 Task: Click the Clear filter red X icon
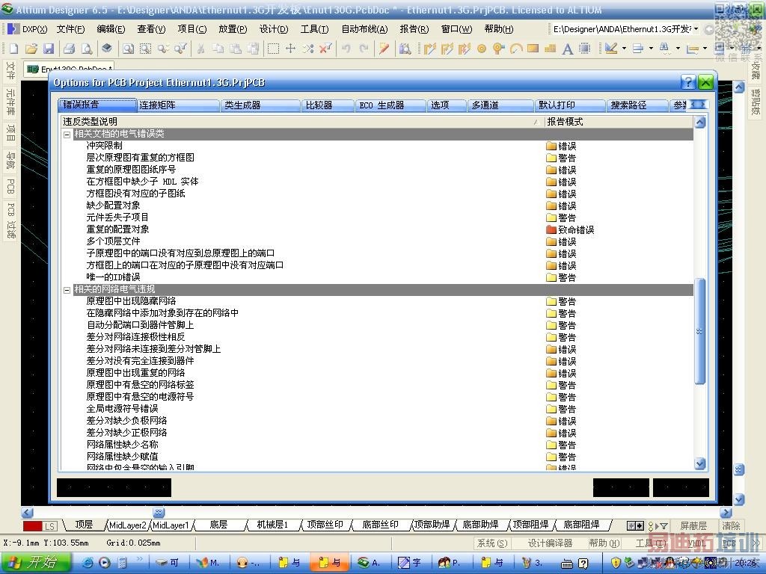click(x=325, y=49)
